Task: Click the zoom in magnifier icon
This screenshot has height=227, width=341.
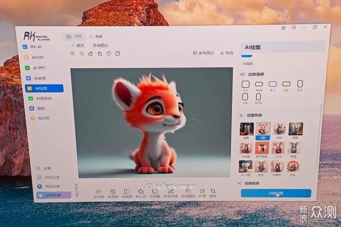Action: pos(73,53)
